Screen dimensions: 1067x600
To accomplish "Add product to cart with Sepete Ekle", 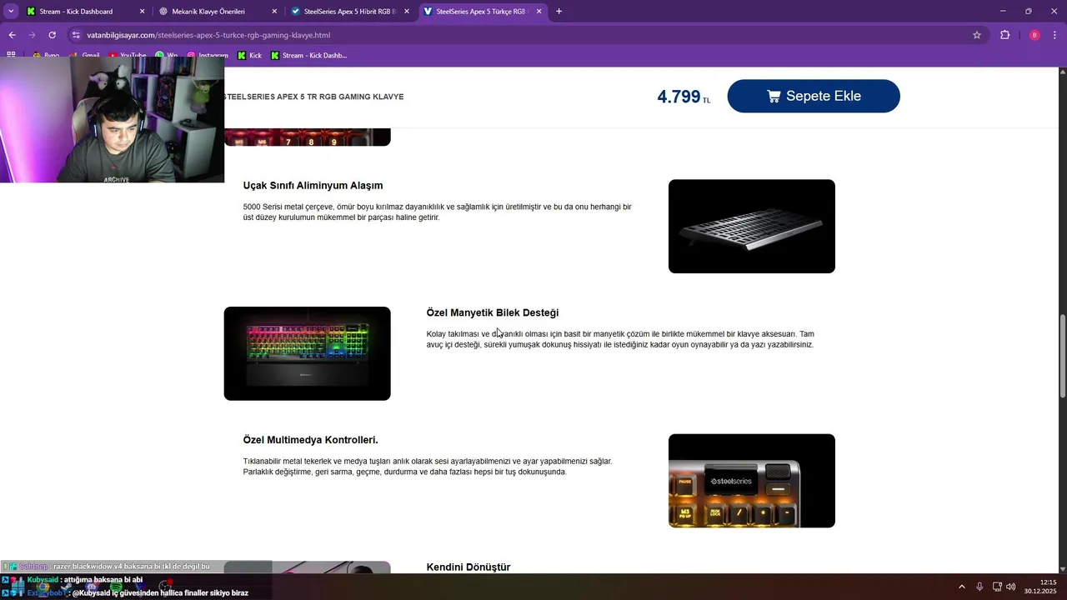I will pyautogui.click(x=814, y=96).
